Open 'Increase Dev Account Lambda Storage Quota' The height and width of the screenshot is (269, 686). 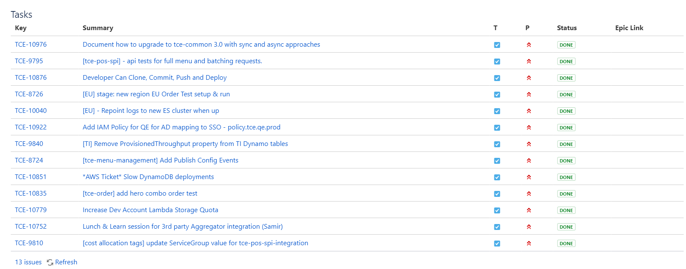[151, 210]
